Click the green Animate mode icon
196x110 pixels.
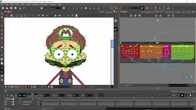coord(142,8)
